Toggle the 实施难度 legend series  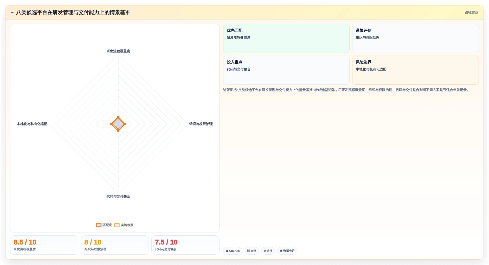pos(124,225)
